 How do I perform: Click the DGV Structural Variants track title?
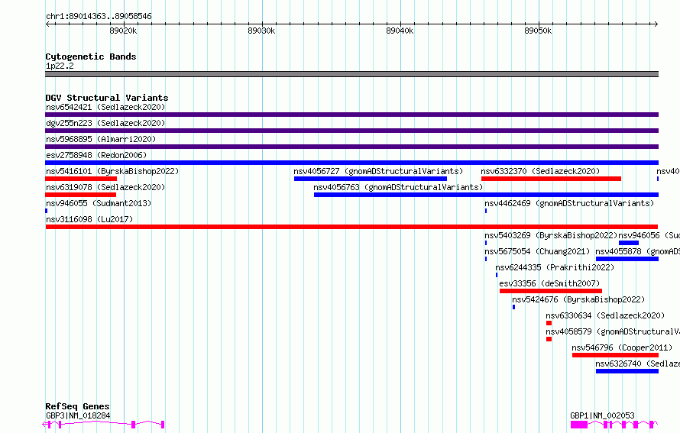coord(107,98)
